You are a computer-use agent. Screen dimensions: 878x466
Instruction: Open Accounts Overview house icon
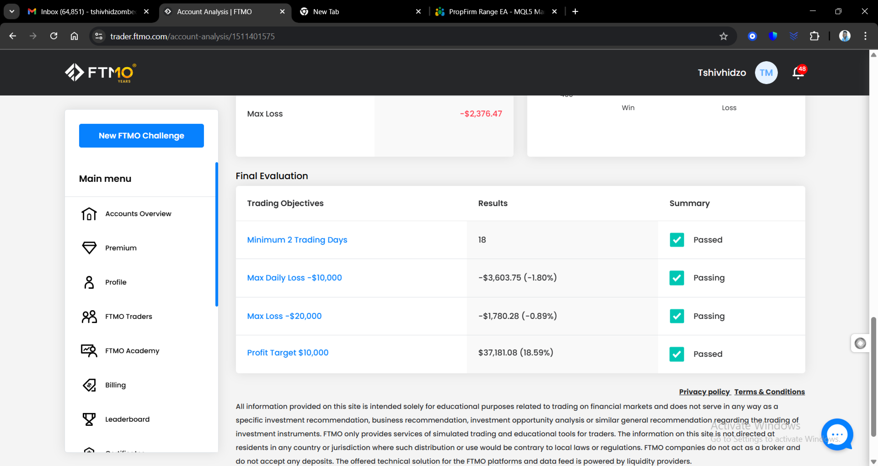coord(89,214)
